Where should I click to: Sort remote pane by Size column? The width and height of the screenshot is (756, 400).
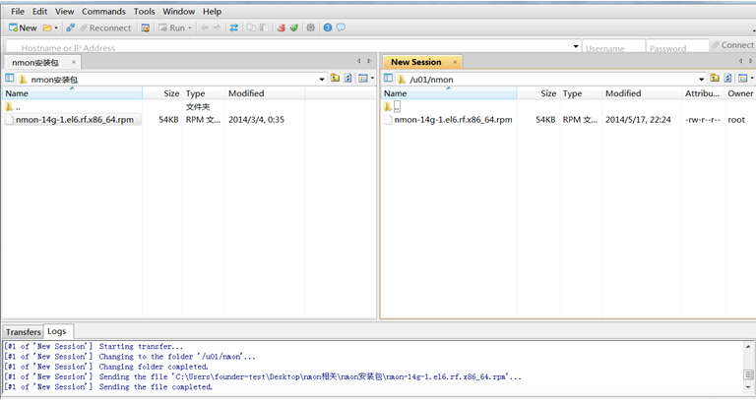538,93
